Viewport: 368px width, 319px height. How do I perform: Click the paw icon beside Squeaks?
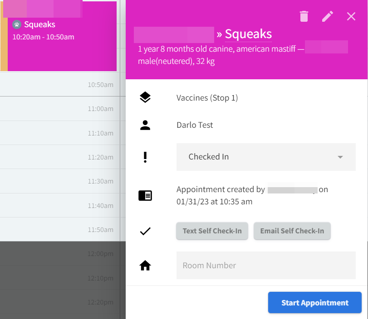(17, 24)
